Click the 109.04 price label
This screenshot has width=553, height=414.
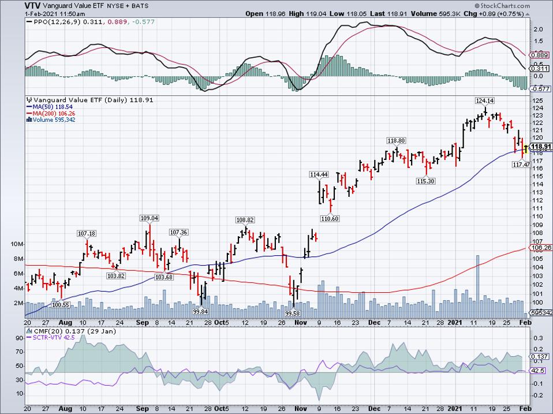(x=149, y=218)
